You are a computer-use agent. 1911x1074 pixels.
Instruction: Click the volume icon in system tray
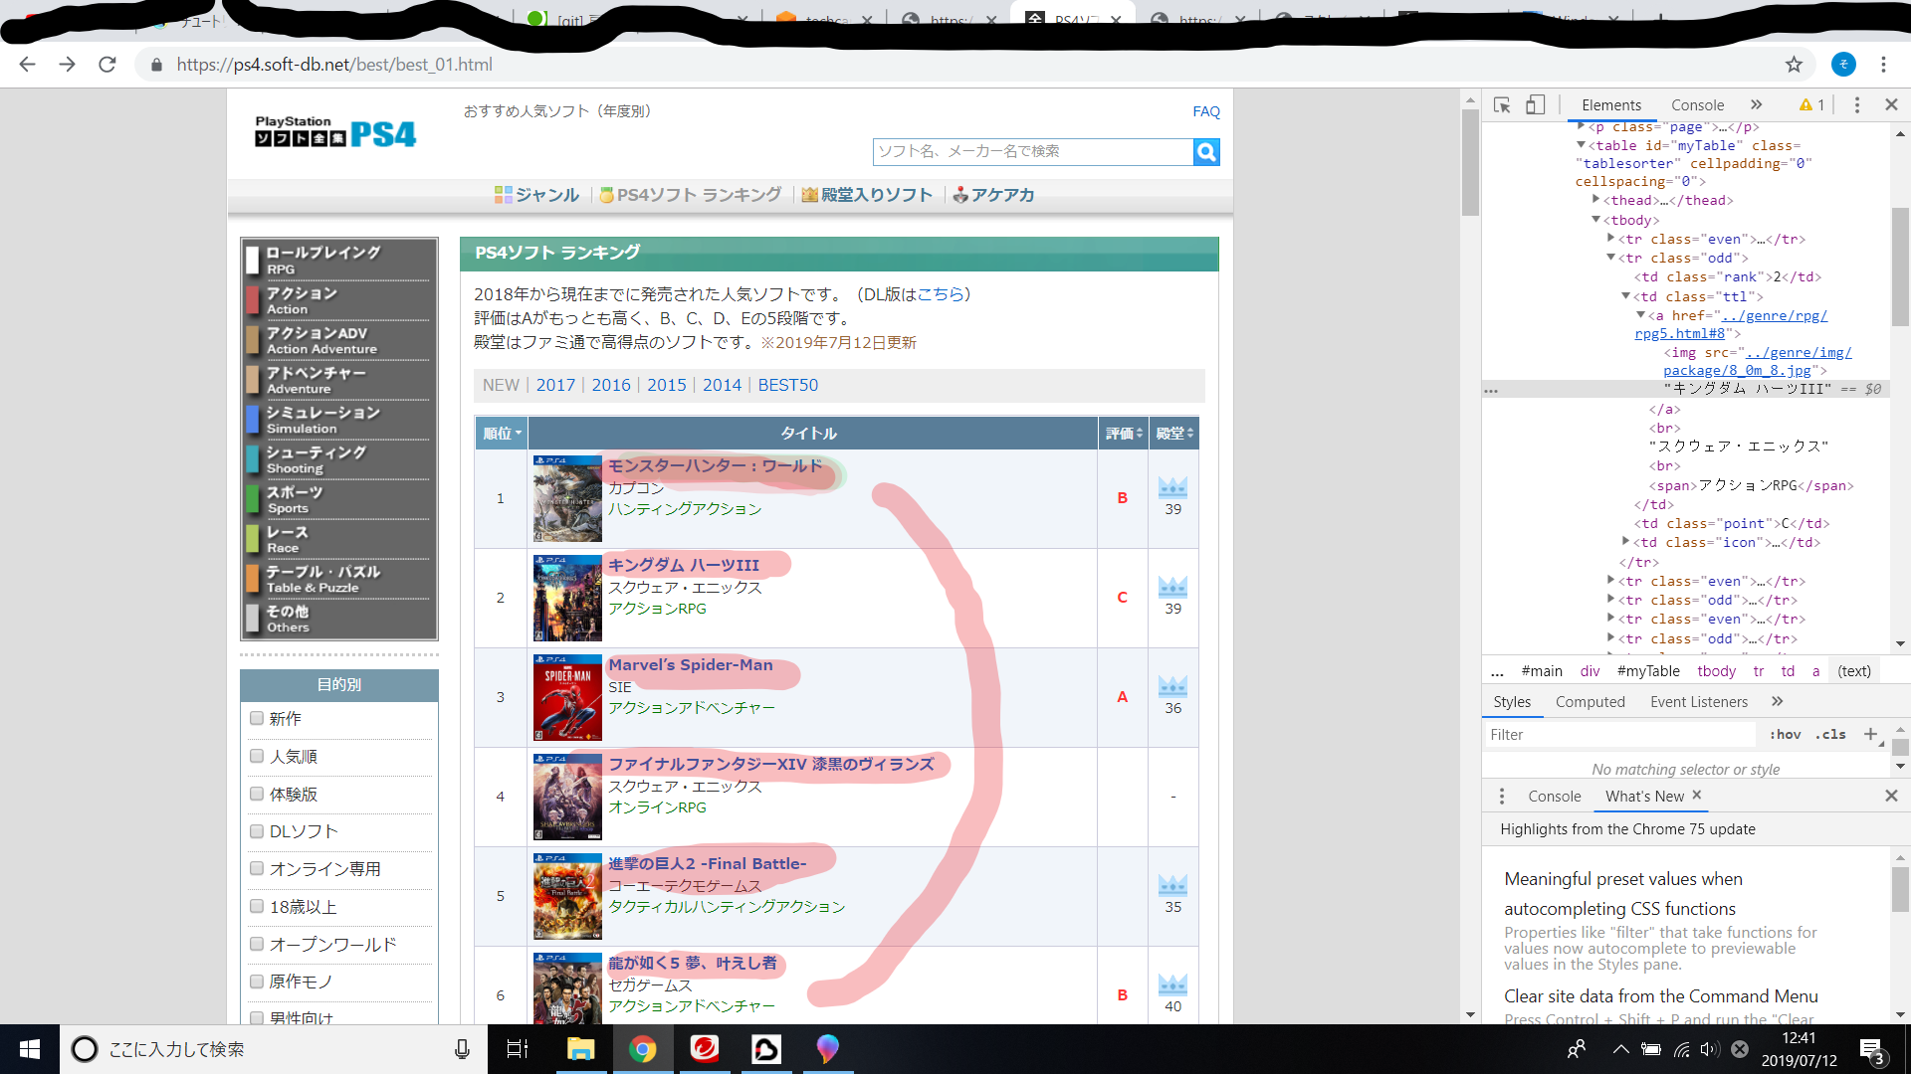click(x=1709, y=1049)
